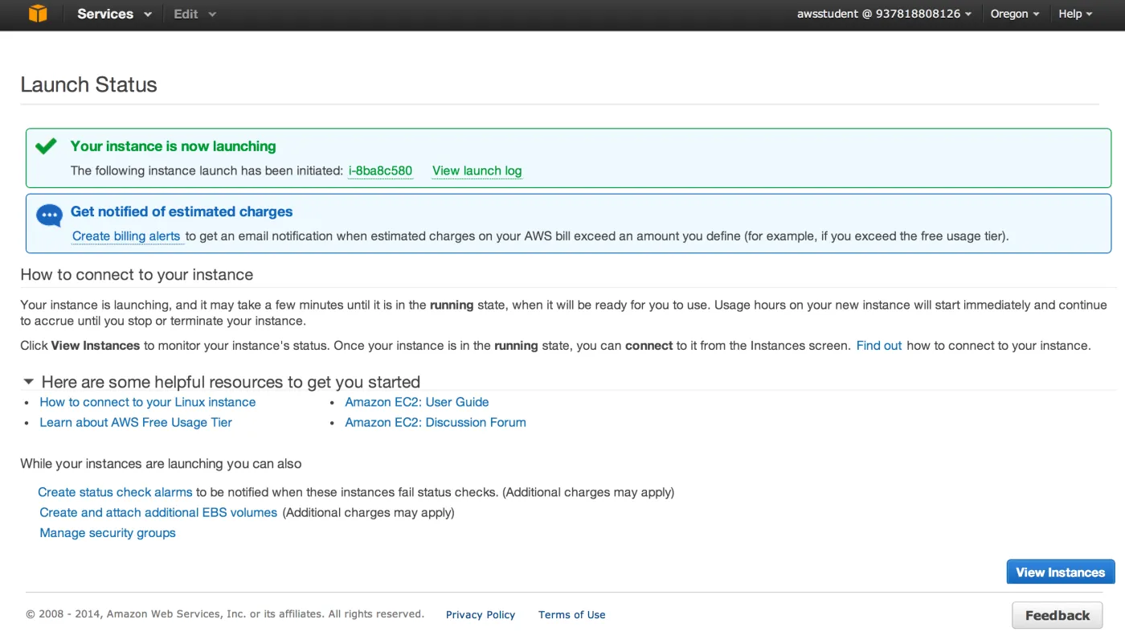Open the Help dropdown menu
The height and width of the screenshot is (636, 1125).
(1075, 14)
